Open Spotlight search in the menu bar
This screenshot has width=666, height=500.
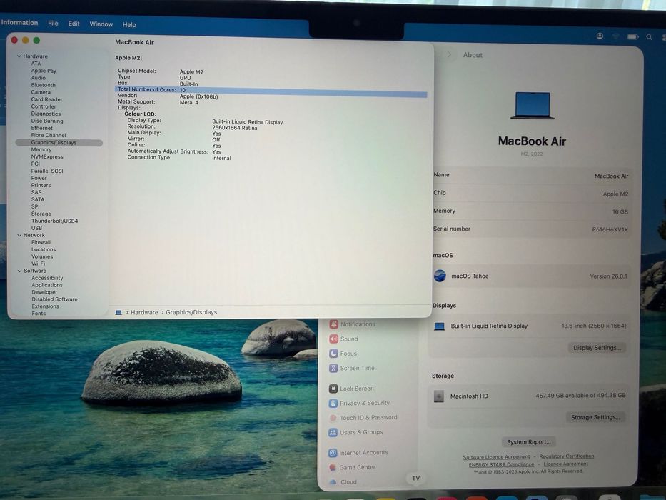point(649,37)
